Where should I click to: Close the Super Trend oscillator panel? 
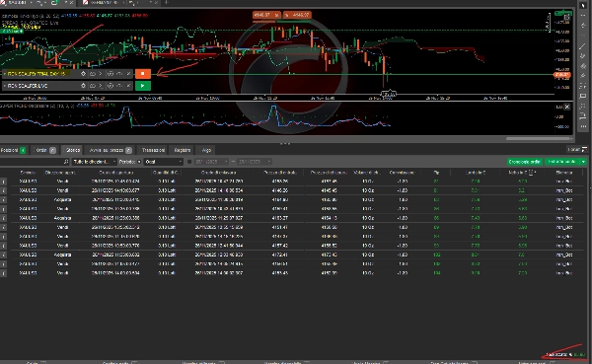pos(567,107)
